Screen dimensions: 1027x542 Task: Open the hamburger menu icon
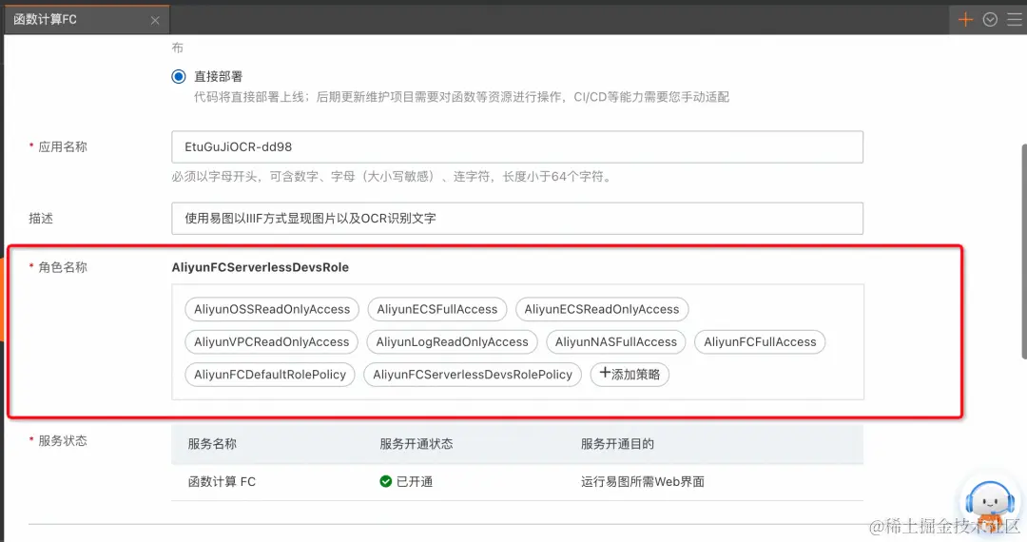click(1015, 20)
